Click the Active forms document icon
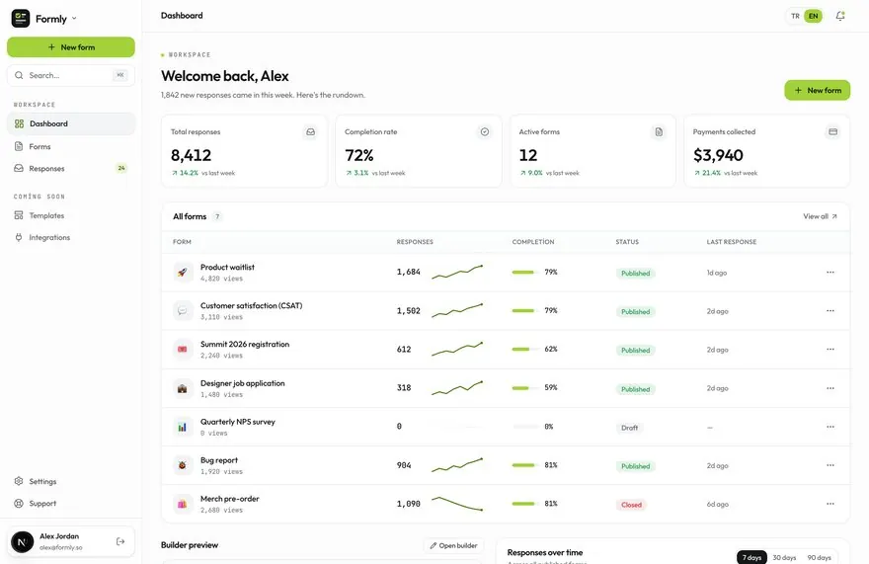 pos(659,132)
